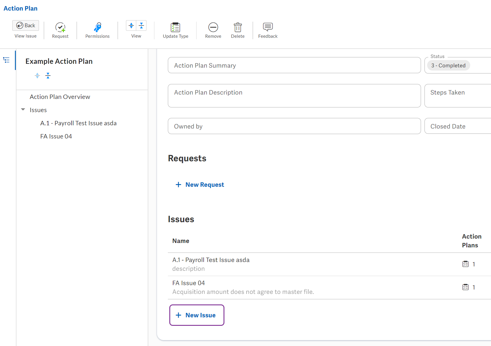Toggle the outline tree panel icon
Viewport: 491px width, 346px height.
click(x=6, y=60)
